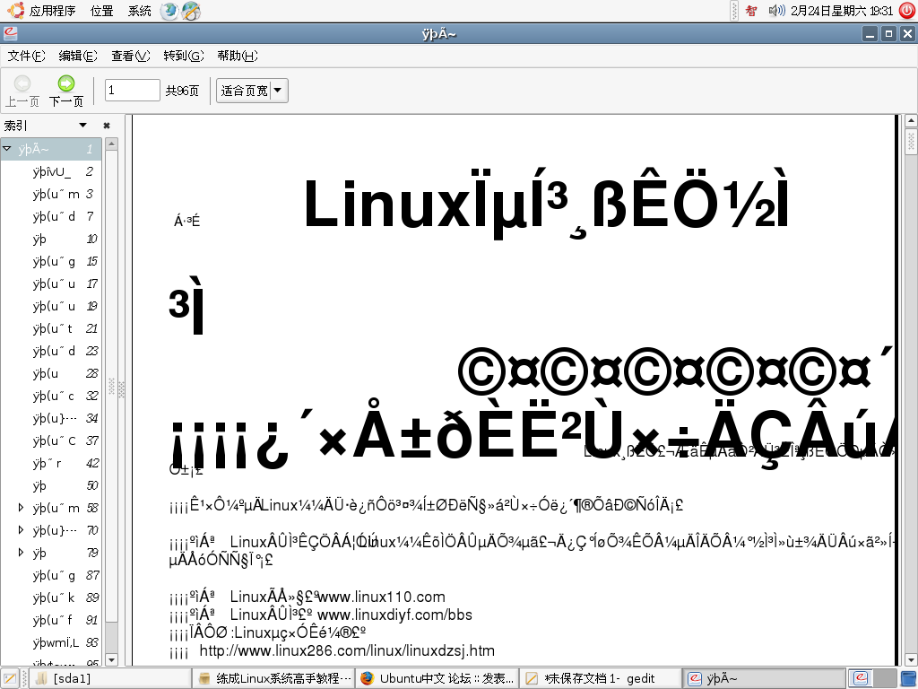The image size is (918, 689).
Task: Select the index entry for page 32
Action: click(51, 396)
